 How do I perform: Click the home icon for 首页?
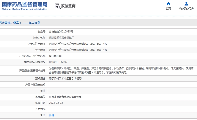[x=168, y=4]
